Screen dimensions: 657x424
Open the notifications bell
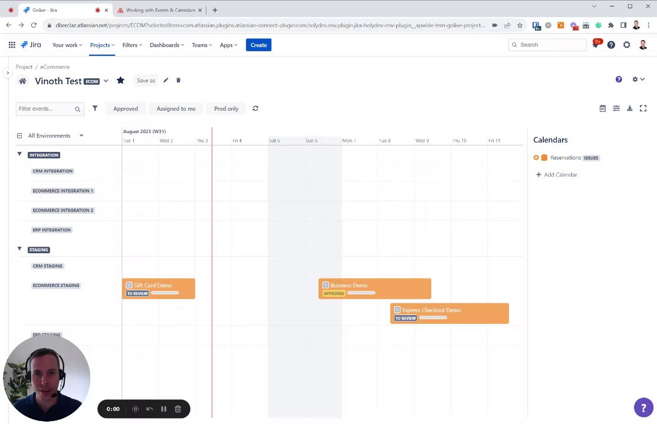point(596,45)
